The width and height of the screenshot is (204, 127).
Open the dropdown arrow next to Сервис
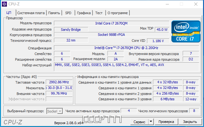[x=151, y=121]
